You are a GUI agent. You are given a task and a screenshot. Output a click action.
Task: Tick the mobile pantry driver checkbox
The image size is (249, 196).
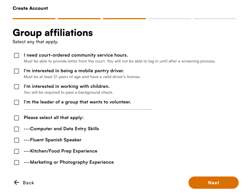(16, 71)
